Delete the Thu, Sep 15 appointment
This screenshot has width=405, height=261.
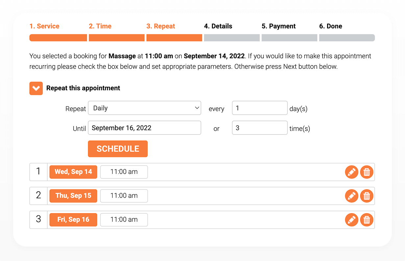(367, 196)
